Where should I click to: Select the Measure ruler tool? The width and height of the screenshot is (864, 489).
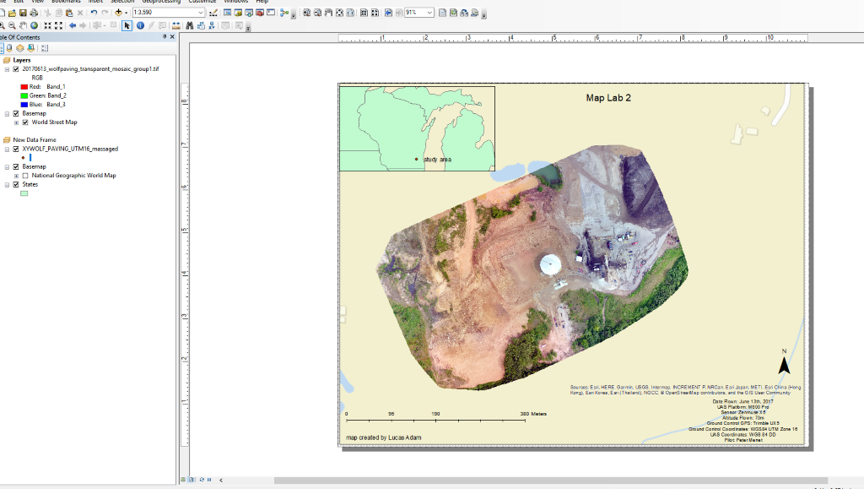[x=176, y=26]
